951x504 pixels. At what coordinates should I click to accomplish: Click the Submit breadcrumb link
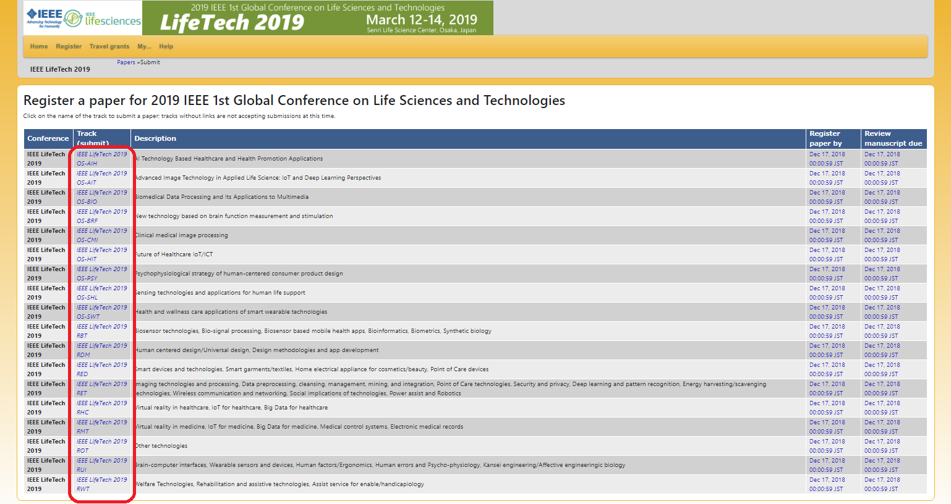click(x=150, y=62)
